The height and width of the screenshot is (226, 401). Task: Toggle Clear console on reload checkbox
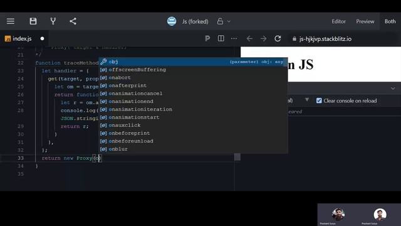(319, 100)
